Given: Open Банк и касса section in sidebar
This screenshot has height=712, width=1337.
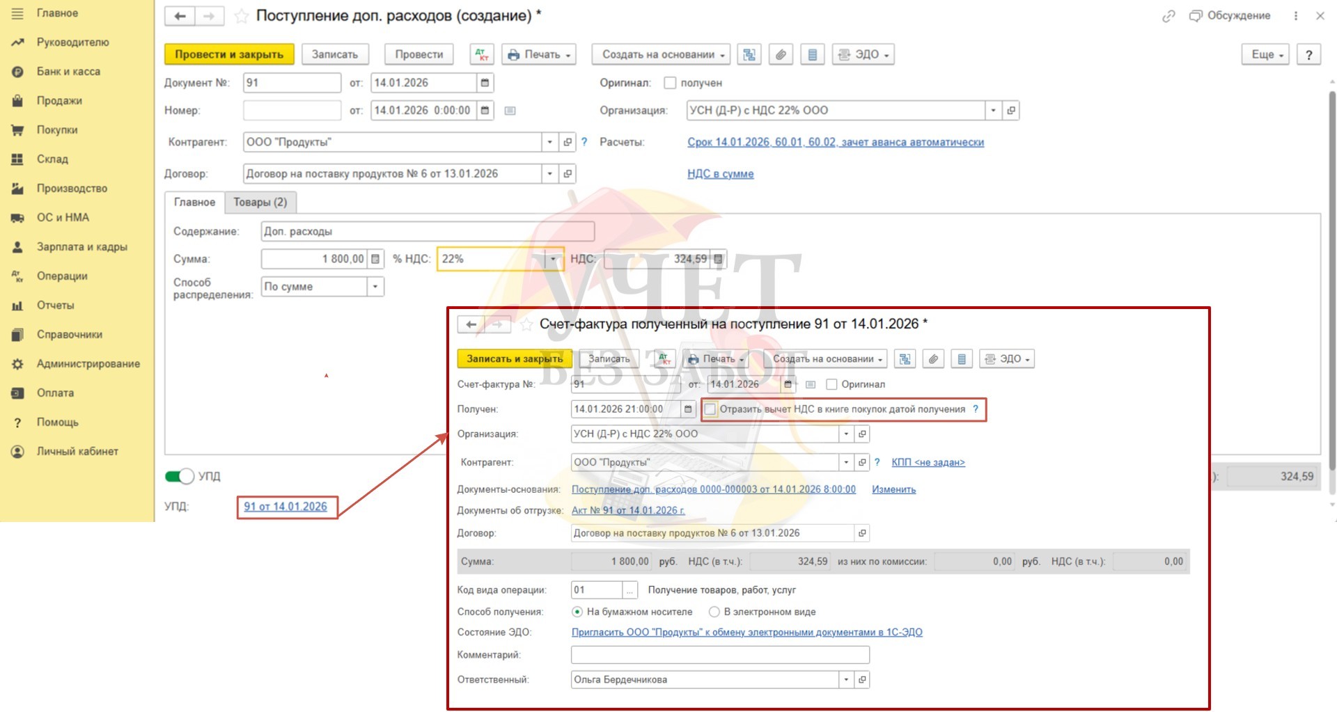Looking at the screenshot, I should coord(68,72).
